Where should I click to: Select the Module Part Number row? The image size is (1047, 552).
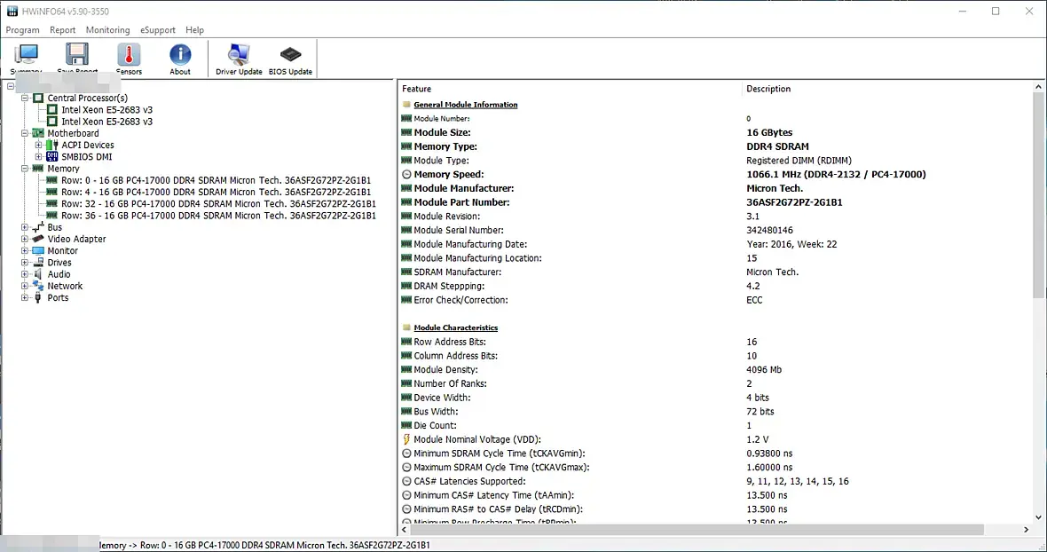coord(716,202)
